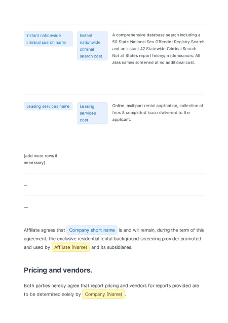Click 'fees & completed lease delivered' text line

pyautogui.click(x=151, y=113)
